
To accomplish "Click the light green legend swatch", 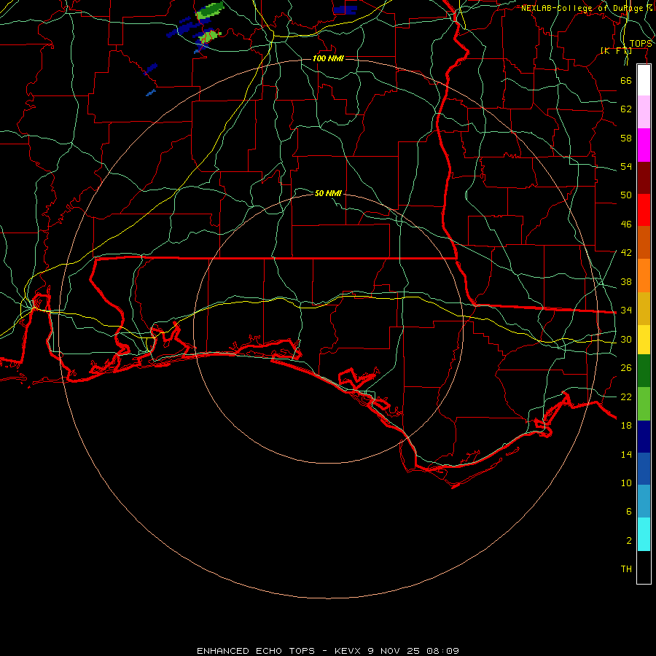I will 644,404.
